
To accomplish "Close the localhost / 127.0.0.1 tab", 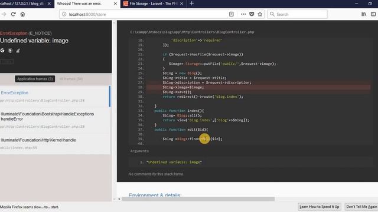I will [49, 4].
